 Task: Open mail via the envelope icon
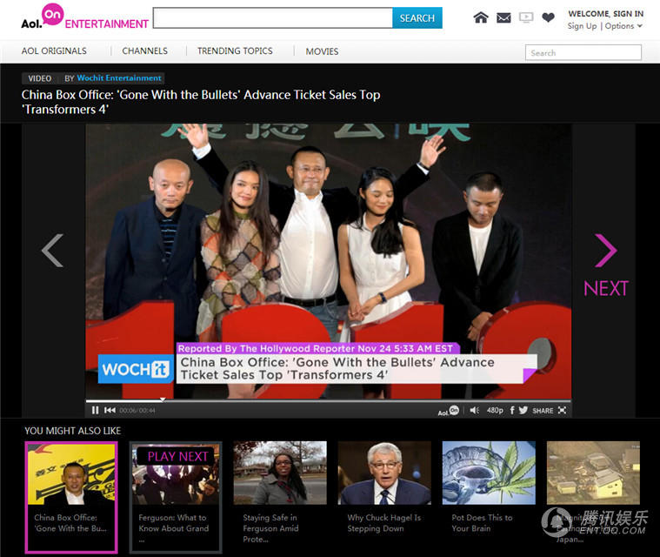(x=503, y=17)
